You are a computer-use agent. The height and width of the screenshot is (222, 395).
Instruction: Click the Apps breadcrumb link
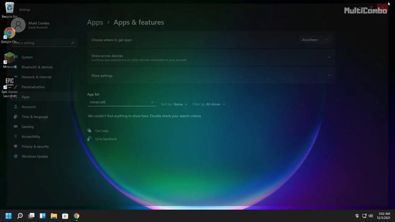tap(95, 22)
